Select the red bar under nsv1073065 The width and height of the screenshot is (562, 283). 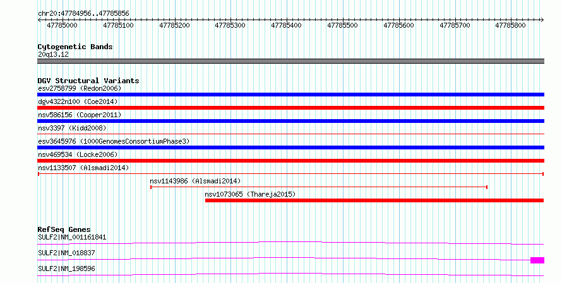374,200
